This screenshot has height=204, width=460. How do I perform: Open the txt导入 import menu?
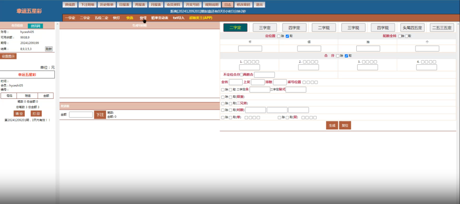click(178, 18)
